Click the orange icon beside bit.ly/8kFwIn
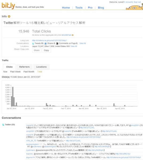The width and height of the screenshot is (143, 160). click(73, 35)
